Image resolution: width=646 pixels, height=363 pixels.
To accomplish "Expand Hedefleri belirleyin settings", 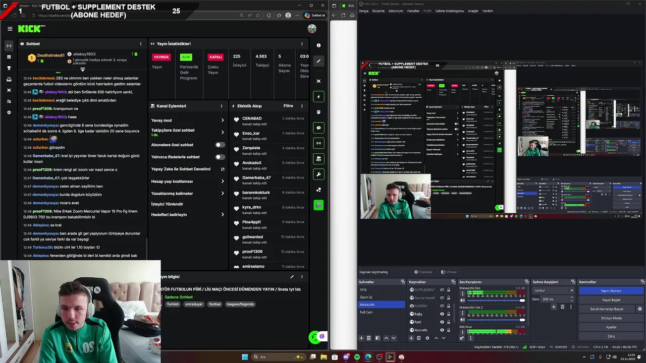I will [x=223, y=214].
